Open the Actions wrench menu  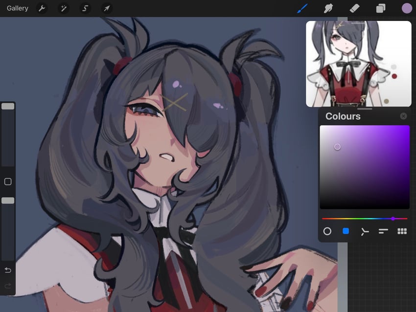pos(42,8)
